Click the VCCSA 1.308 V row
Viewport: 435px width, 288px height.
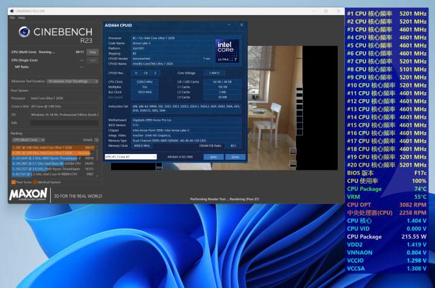(x=387, y=269)
